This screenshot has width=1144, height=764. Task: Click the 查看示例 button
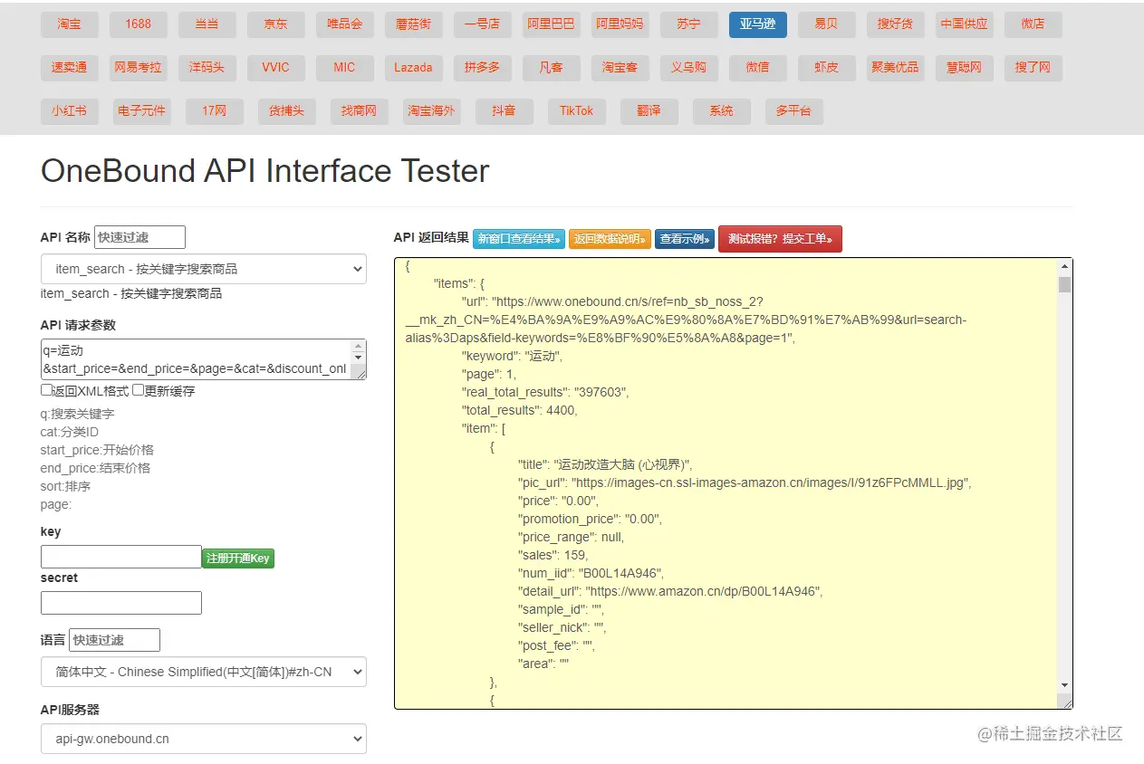(x=685, y=239)
